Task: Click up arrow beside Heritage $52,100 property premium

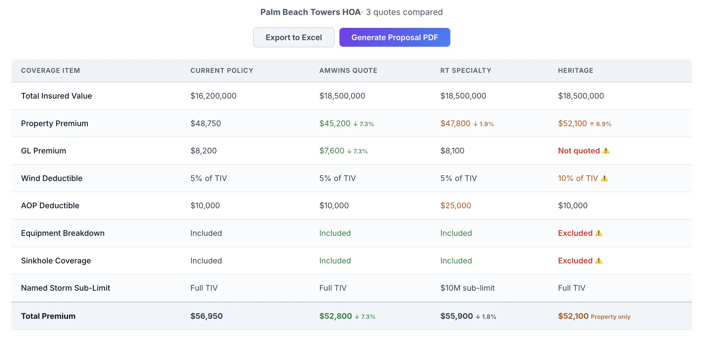Action: (592, 124)
